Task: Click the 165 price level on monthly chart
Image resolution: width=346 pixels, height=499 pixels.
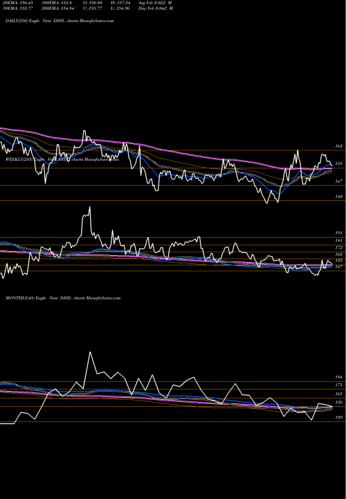Action: [338, 394]
